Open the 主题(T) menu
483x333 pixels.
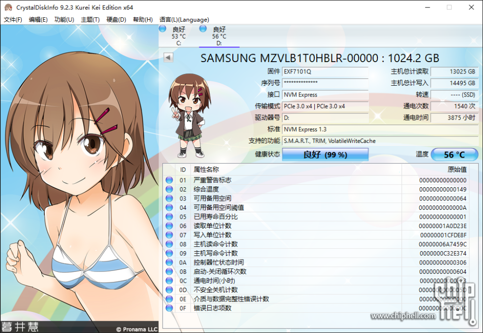[90, 19]
